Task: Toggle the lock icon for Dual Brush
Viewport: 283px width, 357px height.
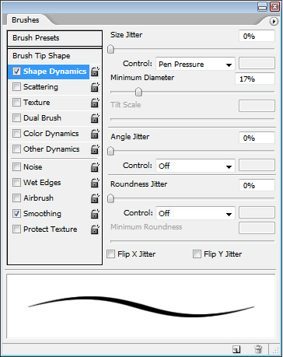Action: tap(95, 118)
